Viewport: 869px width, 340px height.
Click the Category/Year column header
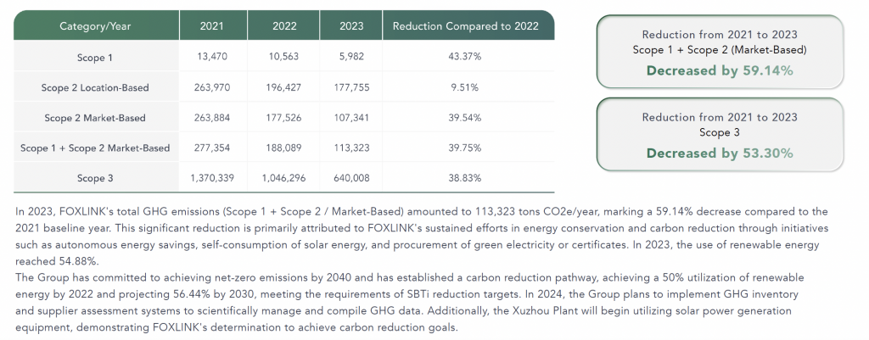click(96, 26)
